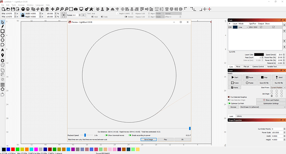Click the Playback Speed slider handle
The height and width of the screenshot is (154, 286).
coord(85,135)
